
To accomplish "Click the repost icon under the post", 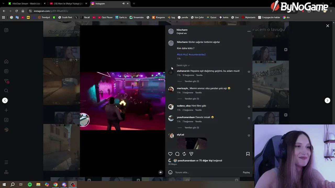I will pyautogui.click(x=184, y=154).
